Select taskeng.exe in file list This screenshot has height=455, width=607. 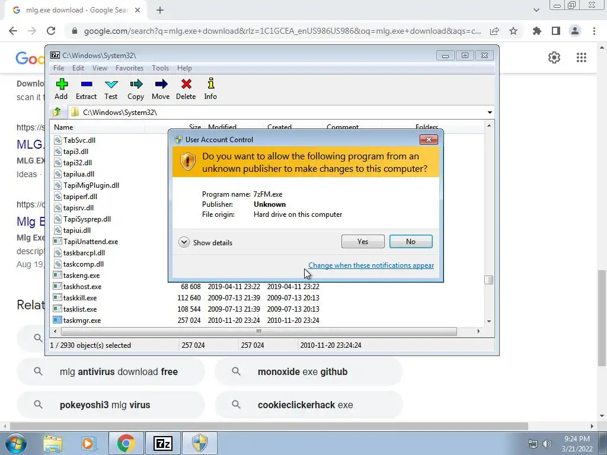[81, 275]
